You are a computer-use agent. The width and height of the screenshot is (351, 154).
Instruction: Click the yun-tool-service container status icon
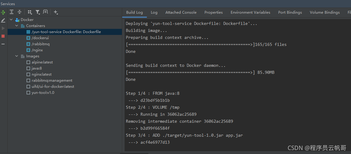pos(28,32)
